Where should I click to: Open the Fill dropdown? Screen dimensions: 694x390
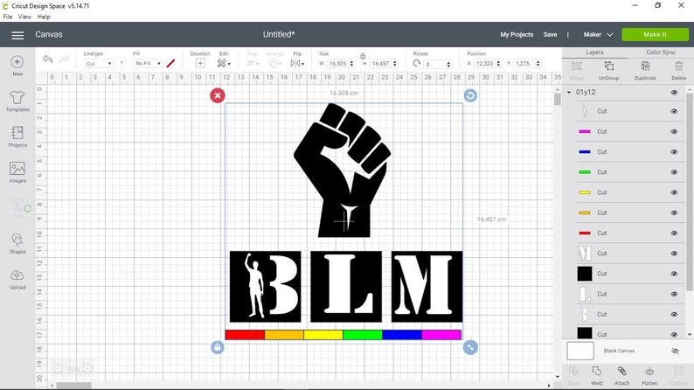pos(148,64)
